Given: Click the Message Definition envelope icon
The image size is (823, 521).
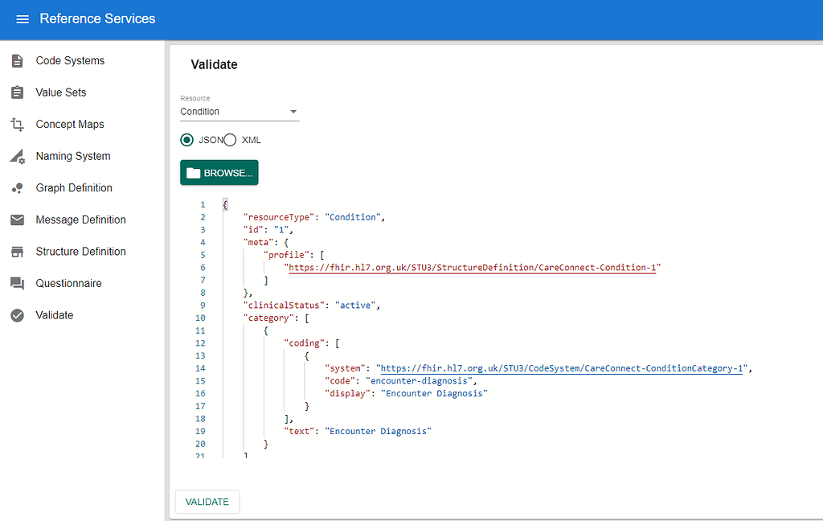Looking at the screenshot, I should [x=17, y=219].
